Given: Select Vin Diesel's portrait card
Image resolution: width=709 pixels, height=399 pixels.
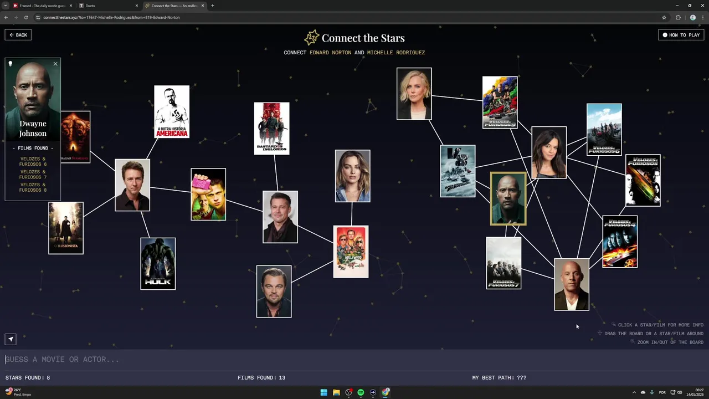Looking at the screenshot, I should (572, 284).
